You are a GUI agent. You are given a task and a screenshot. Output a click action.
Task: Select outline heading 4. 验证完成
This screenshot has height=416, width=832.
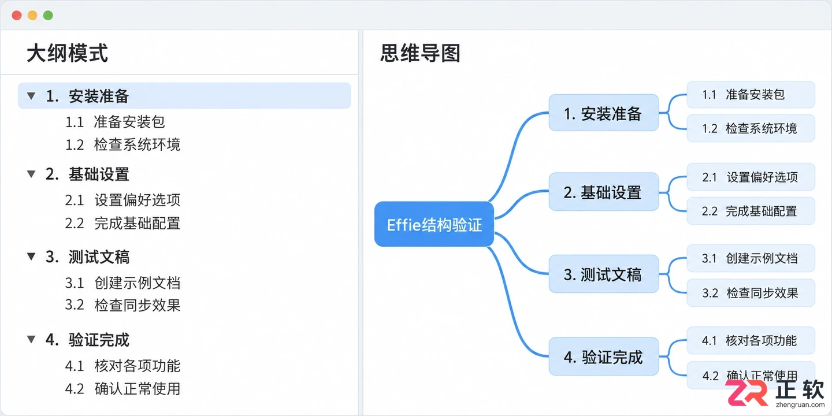87,340
